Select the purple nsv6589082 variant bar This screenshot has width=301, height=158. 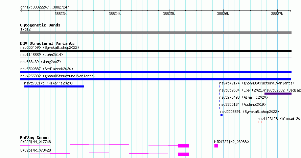click(278, 94)
